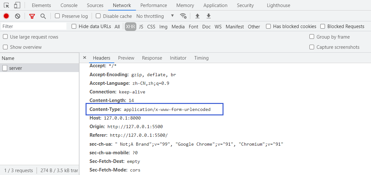Enable Group by frame checkbox
The image size is (371, 175).
point(312,37)
